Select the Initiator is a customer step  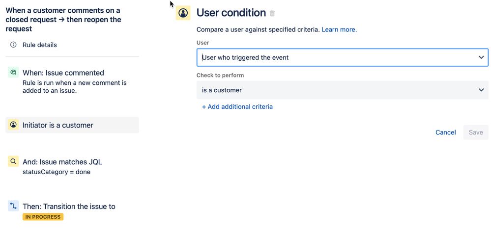click(x=72, y=125)
